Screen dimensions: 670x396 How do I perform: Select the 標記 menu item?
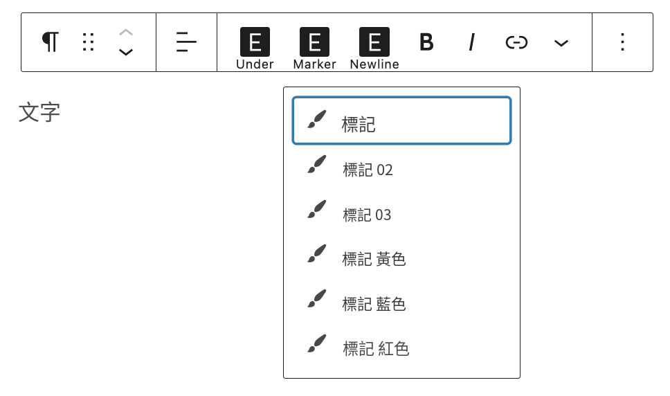[401, 120]
